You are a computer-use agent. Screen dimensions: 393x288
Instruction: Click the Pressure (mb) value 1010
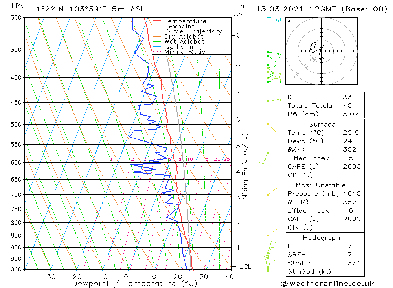pos(352,193)
